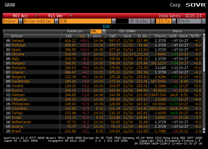Open the 104) Italy issuer

coord(15,59)
